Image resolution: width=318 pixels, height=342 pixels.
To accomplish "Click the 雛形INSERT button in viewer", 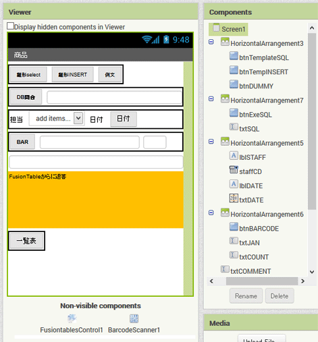I will pos(72,75).
